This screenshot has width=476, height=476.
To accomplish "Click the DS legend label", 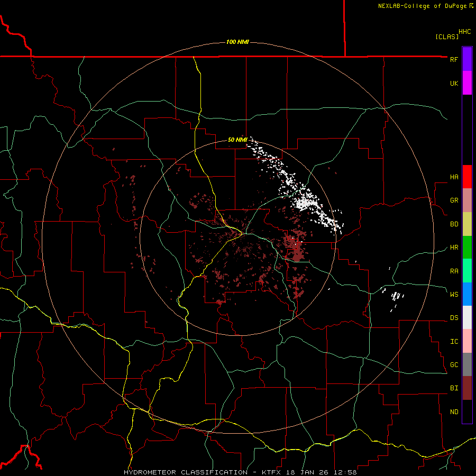I will 454,318.
